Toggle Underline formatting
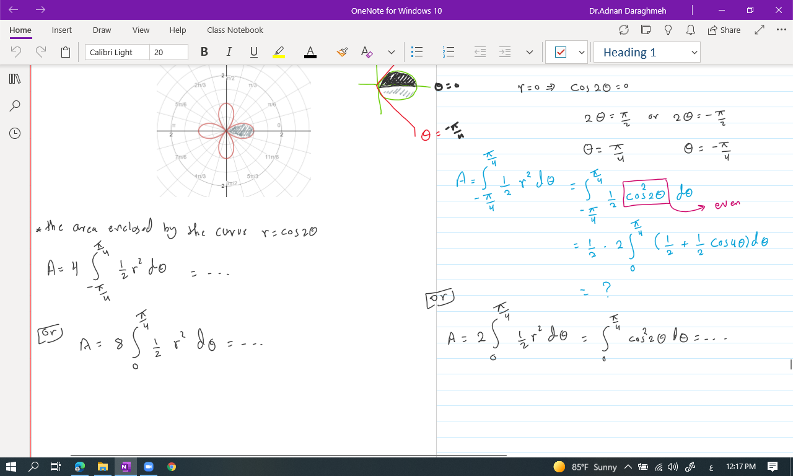 (x=253, y=52)
